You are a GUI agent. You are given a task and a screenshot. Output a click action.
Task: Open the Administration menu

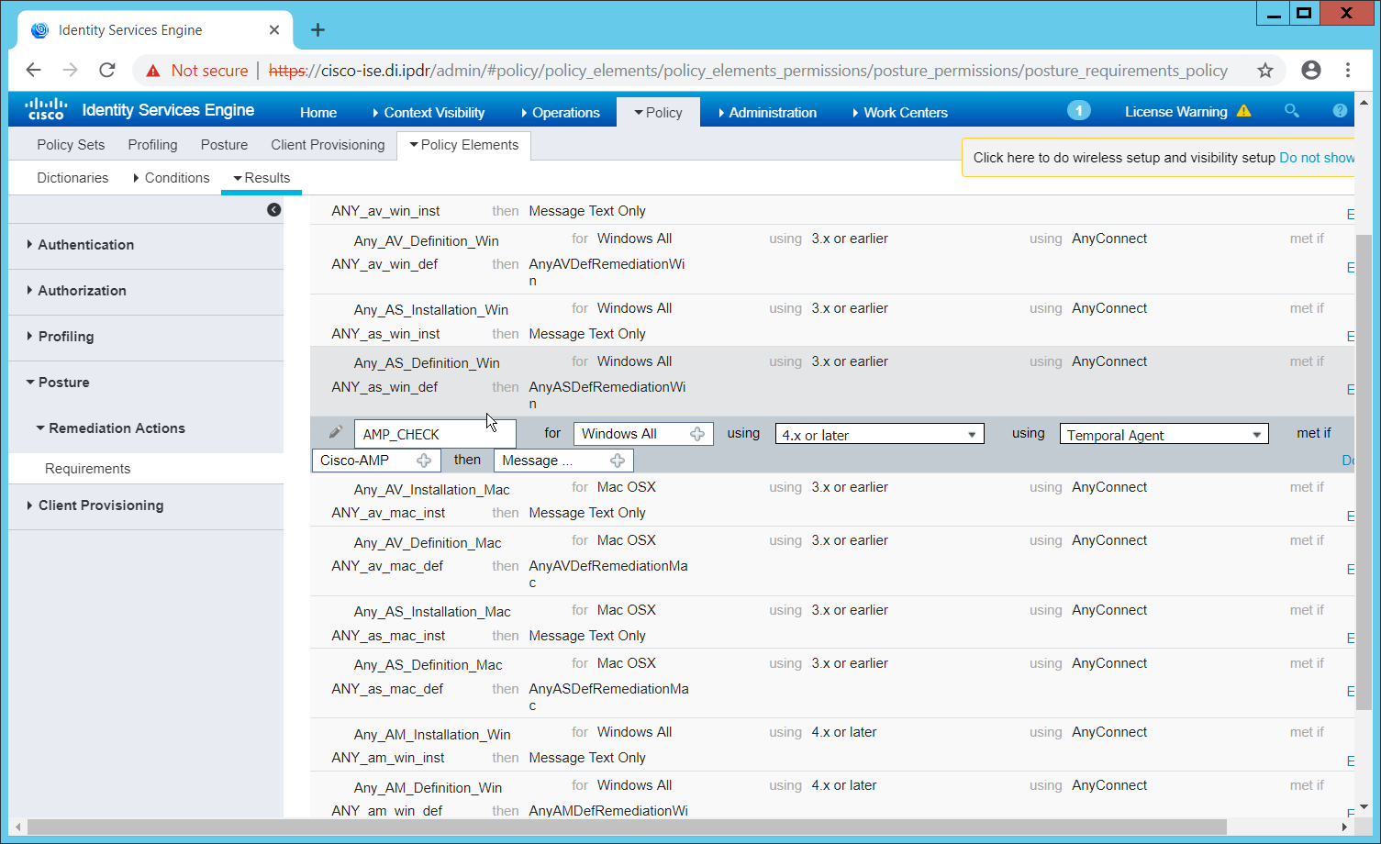(x=772, y=113)
